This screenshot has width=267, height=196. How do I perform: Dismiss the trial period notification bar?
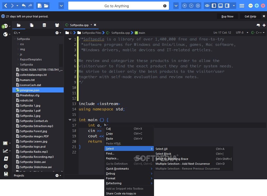(x=264, y=16)
